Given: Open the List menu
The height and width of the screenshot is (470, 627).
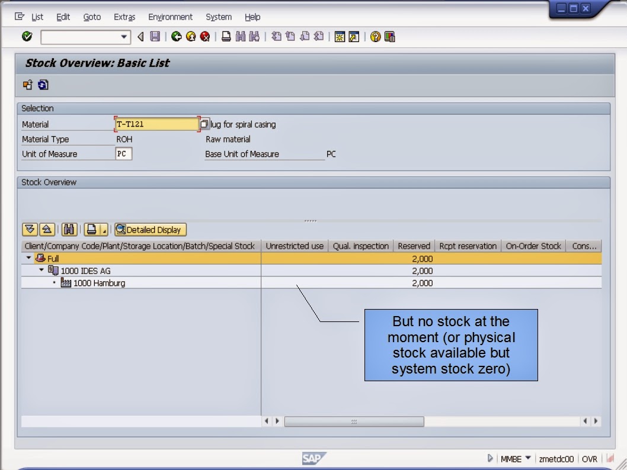Looking at the screenshot, I should pos(37,17).
